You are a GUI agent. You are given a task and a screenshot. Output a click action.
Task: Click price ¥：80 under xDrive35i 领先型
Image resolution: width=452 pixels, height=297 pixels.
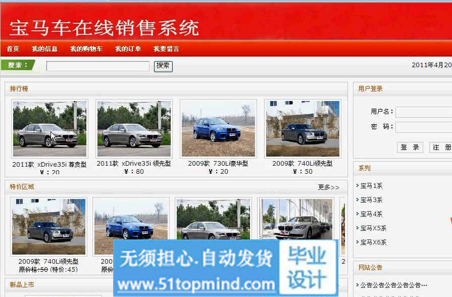point(134,172)
